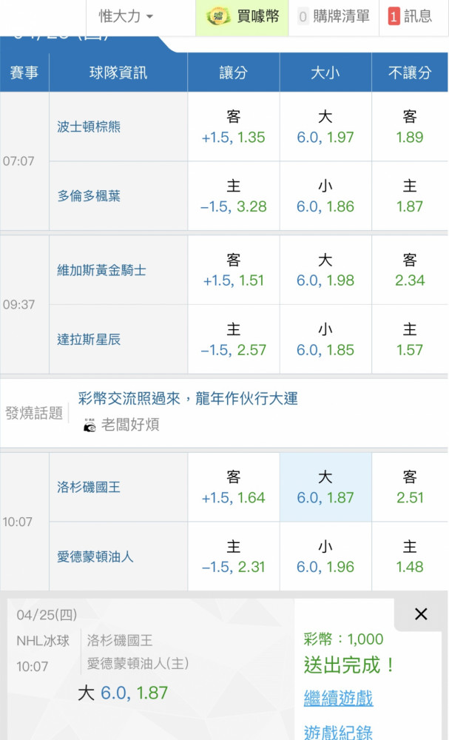Open hot topic 彩幣交流照過來 post
The height and width of the screenshot is (740, 449).
coord(188,398)
